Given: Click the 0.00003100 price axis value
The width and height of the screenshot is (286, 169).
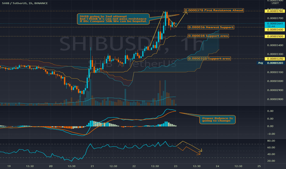Looking at the screenshot, I should tap(275, 72).
